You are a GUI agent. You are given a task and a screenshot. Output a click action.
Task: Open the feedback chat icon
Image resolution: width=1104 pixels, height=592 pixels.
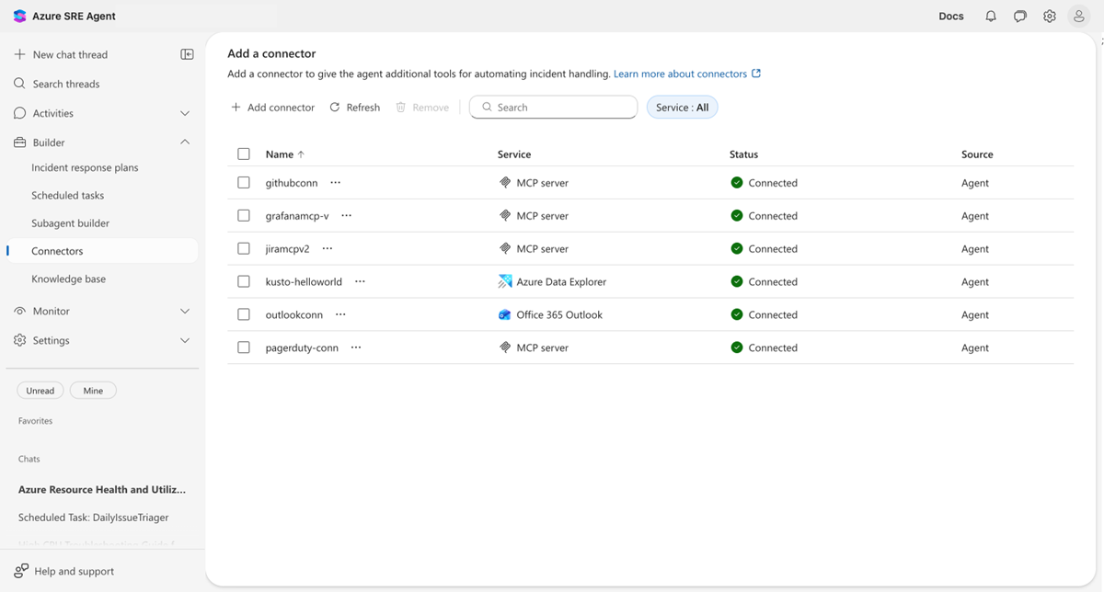[1020, 17]
